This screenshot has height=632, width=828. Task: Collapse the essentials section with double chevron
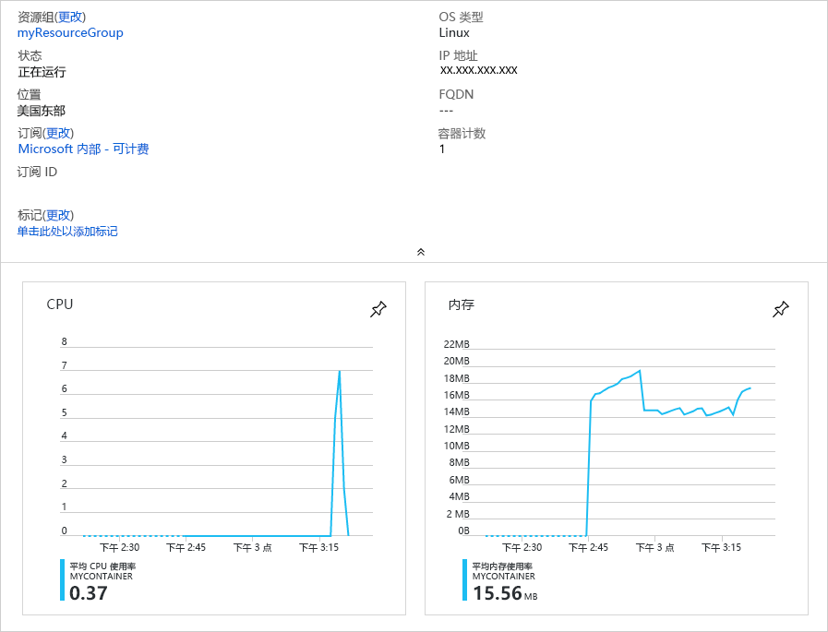pos(421,252)
